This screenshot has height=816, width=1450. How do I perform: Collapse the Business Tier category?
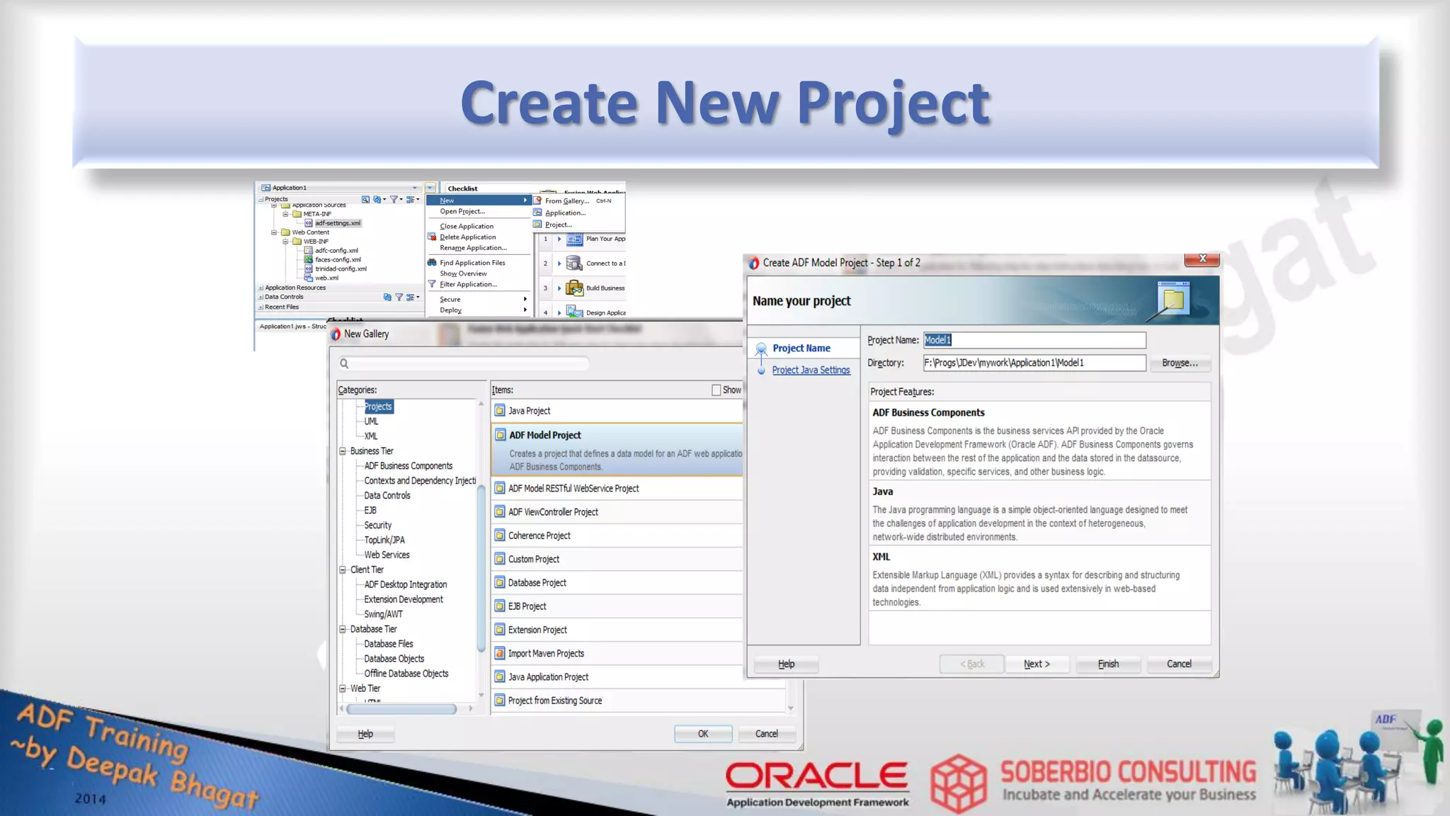[x=343, y=451]
